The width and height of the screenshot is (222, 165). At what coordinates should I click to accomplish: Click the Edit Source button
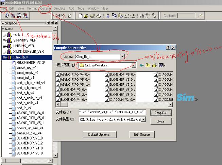142,134
